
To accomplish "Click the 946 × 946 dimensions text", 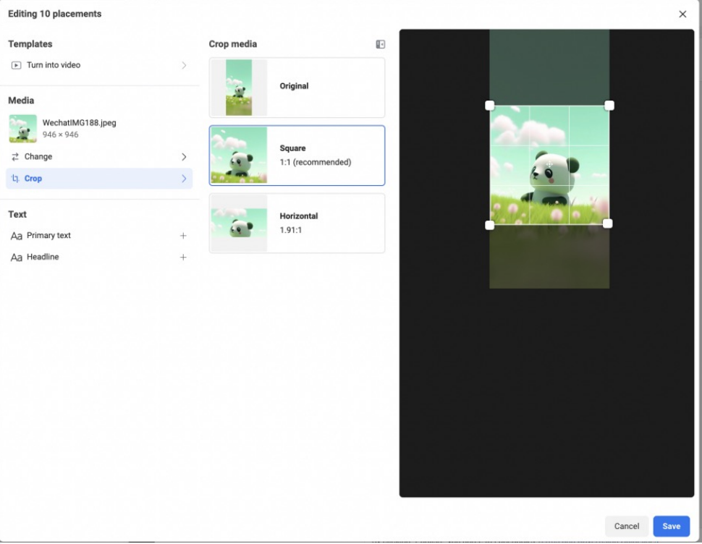I will click(x=61, y=135).
